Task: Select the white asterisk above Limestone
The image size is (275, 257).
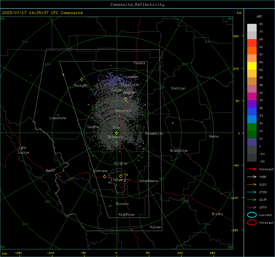Action: (x=58, y=115)
